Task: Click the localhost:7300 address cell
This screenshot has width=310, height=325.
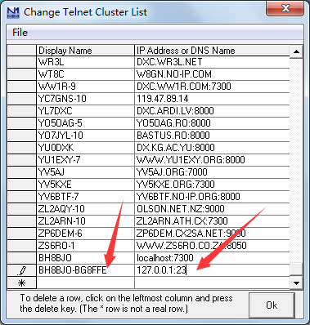Action: [x=212, y=258]
